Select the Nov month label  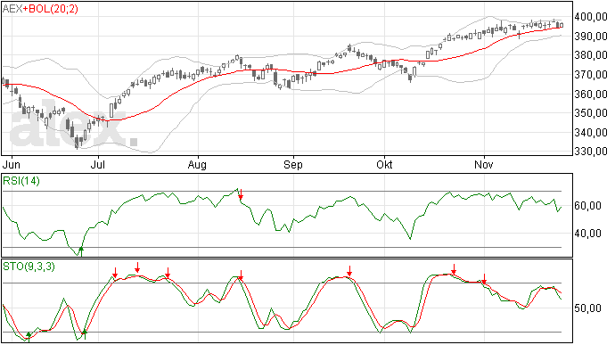(484, 164)
